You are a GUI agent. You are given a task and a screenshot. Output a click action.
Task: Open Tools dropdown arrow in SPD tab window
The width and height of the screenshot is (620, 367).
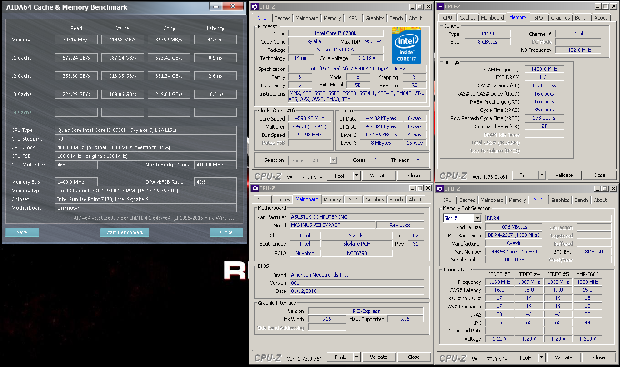[x=541, y=357]
